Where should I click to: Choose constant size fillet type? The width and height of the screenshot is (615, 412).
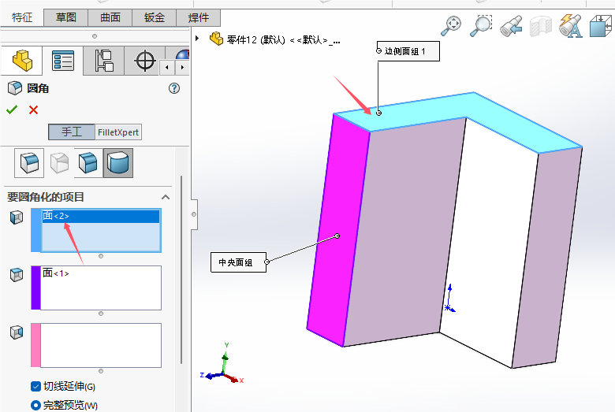coord(29,163)
